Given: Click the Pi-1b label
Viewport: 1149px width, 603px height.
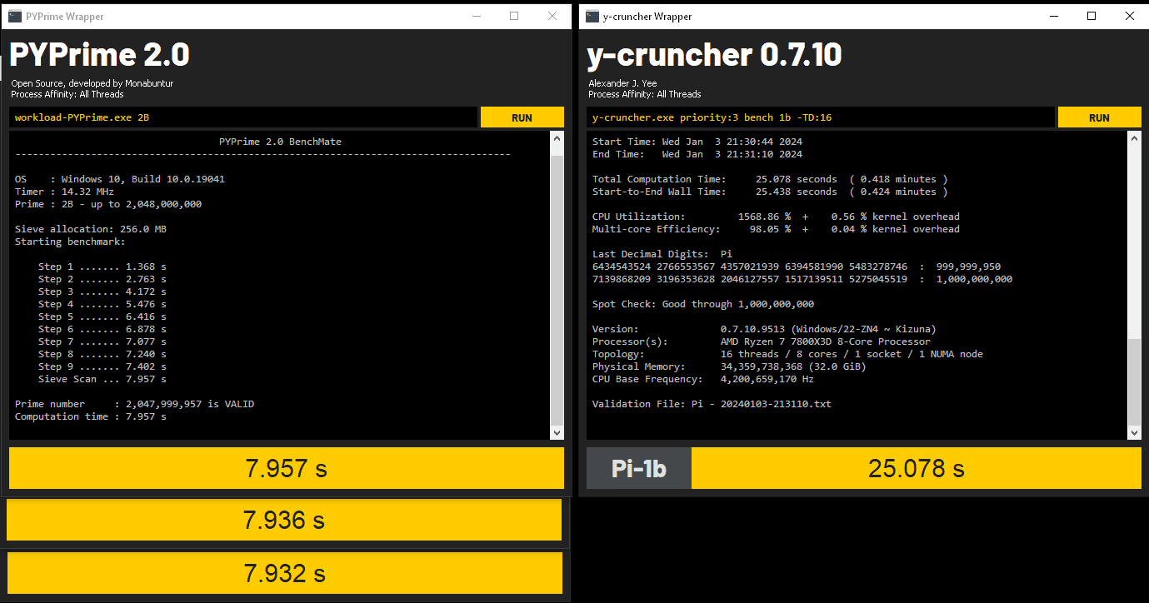Looking at the screenshot, I should click(638, 468).
